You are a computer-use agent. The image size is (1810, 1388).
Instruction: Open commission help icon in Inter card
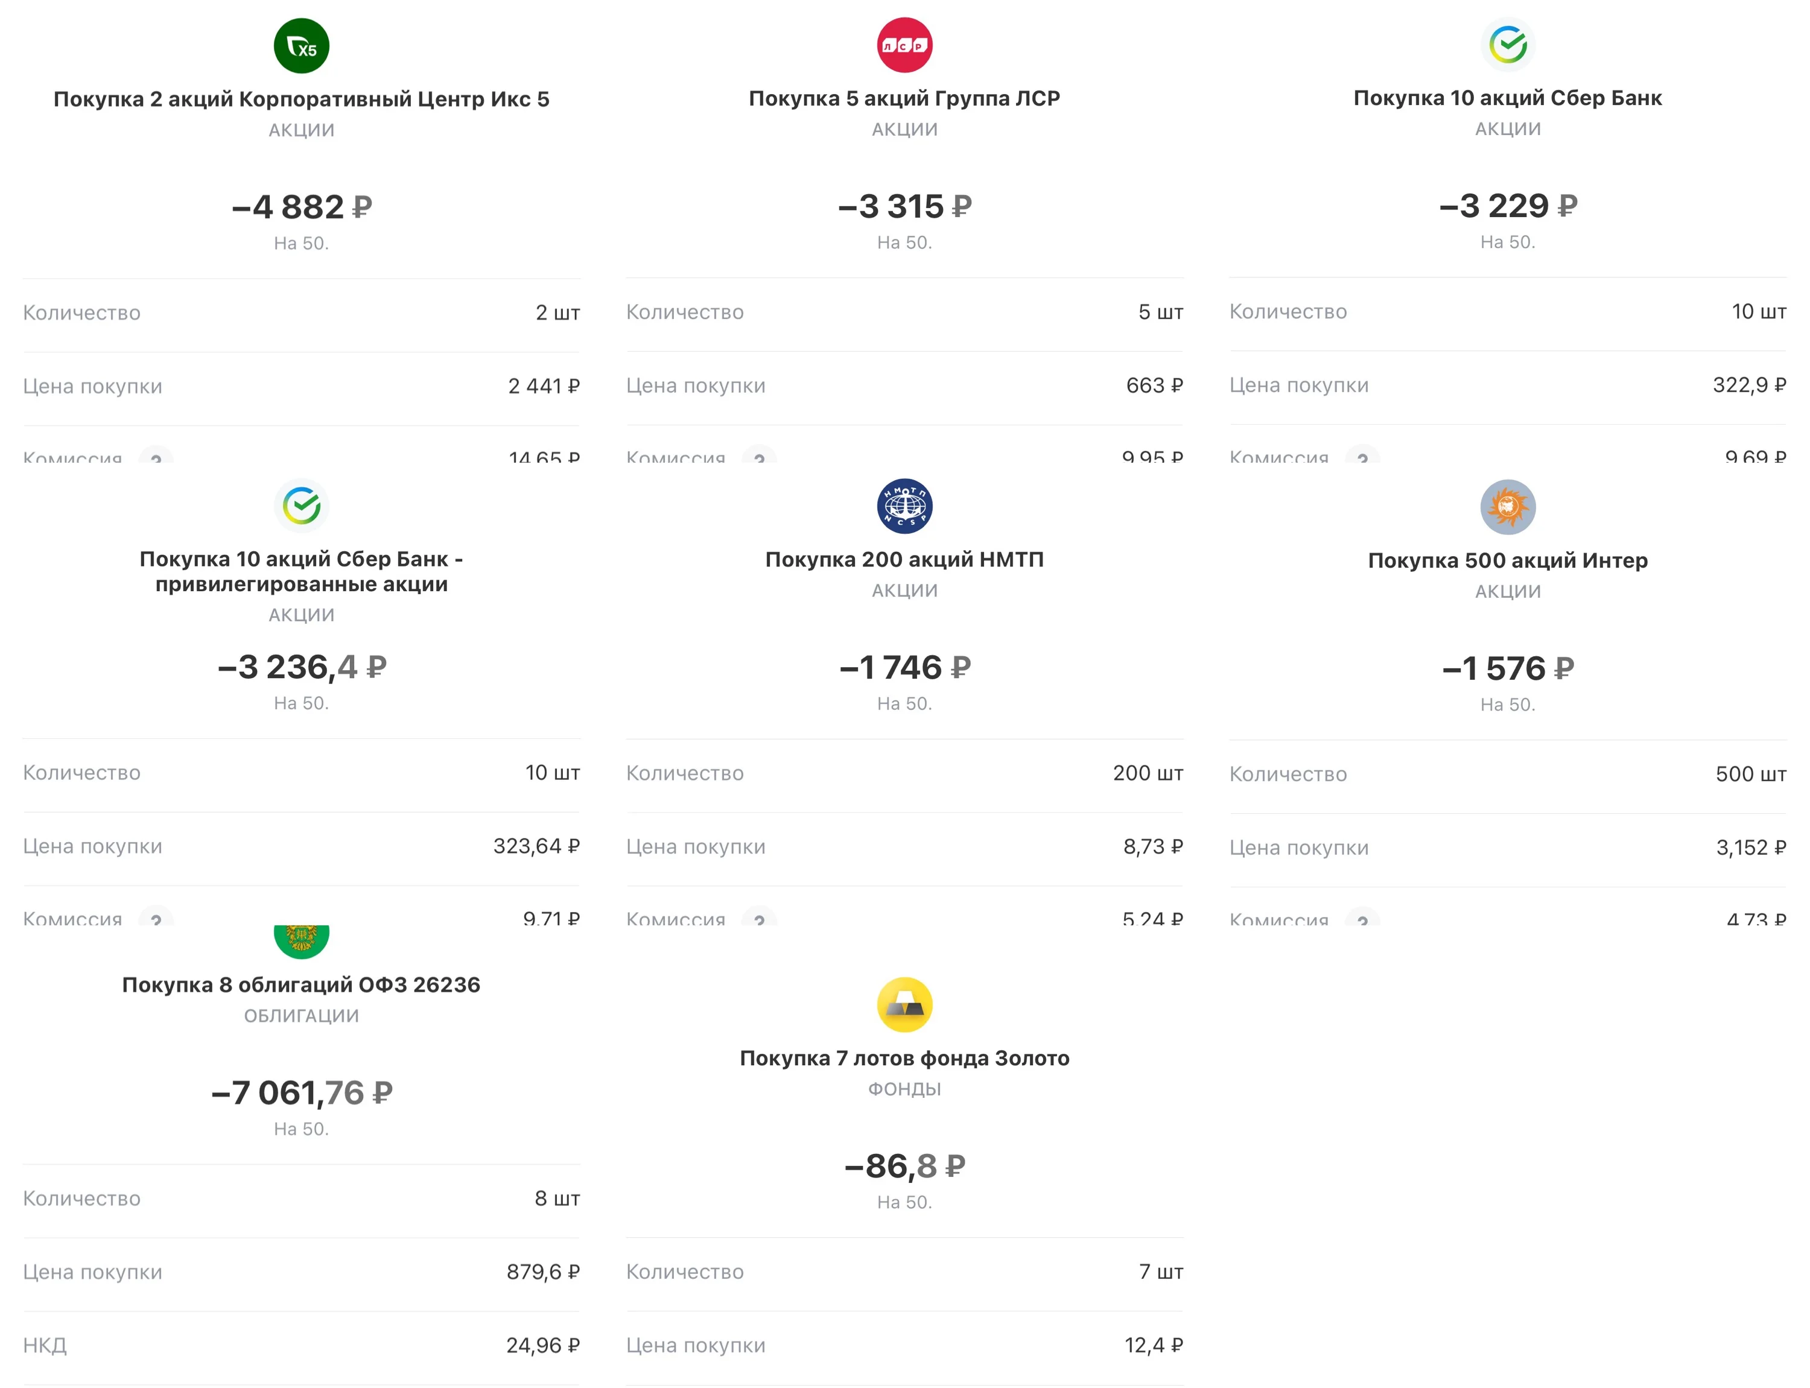1362,916
